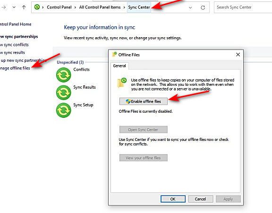
Task: Go up one folder level arrow
Action: (24, 7)
